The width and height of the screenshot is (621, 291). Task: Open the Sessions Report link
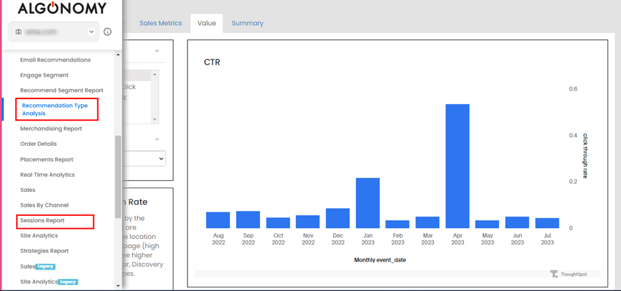click(x=42, y=220)
